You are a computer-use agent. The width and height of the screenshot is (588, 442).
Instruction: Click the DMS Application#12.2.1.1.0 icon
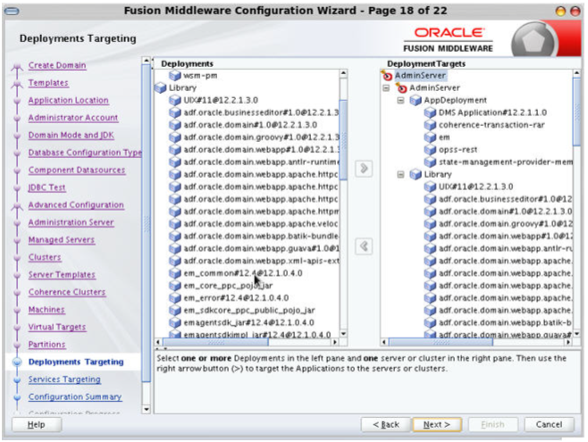(430, 113)
